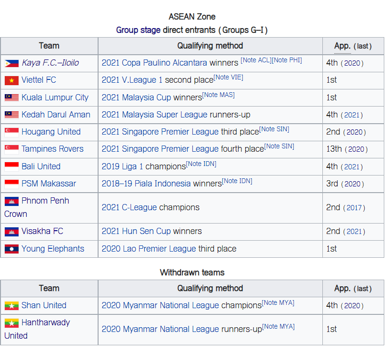
Task: Click the Singapore flag next to Hougang United
Action: pyautogui.click(x=11, y=132)
